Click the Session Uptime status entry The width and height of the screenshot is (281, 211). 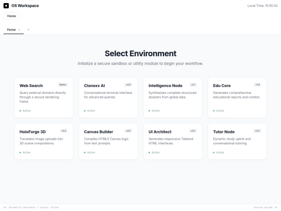point(265,207)
